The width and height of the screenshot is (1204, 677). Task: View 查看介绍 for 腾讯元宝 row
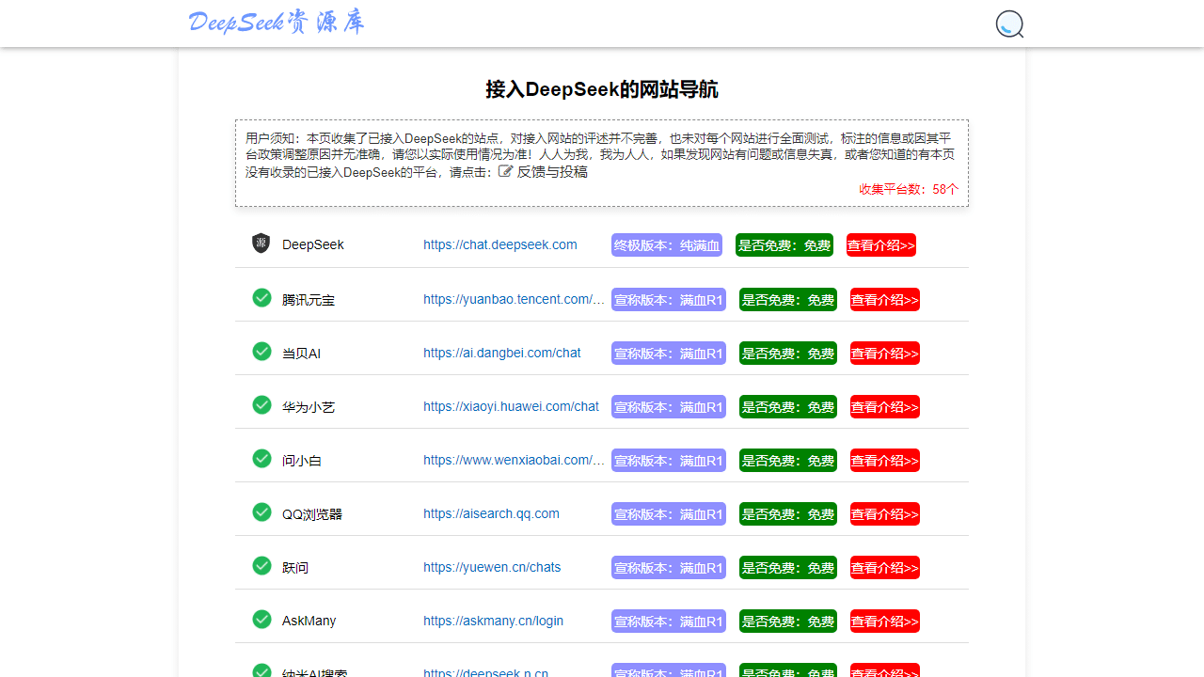[x=885, y=300]
